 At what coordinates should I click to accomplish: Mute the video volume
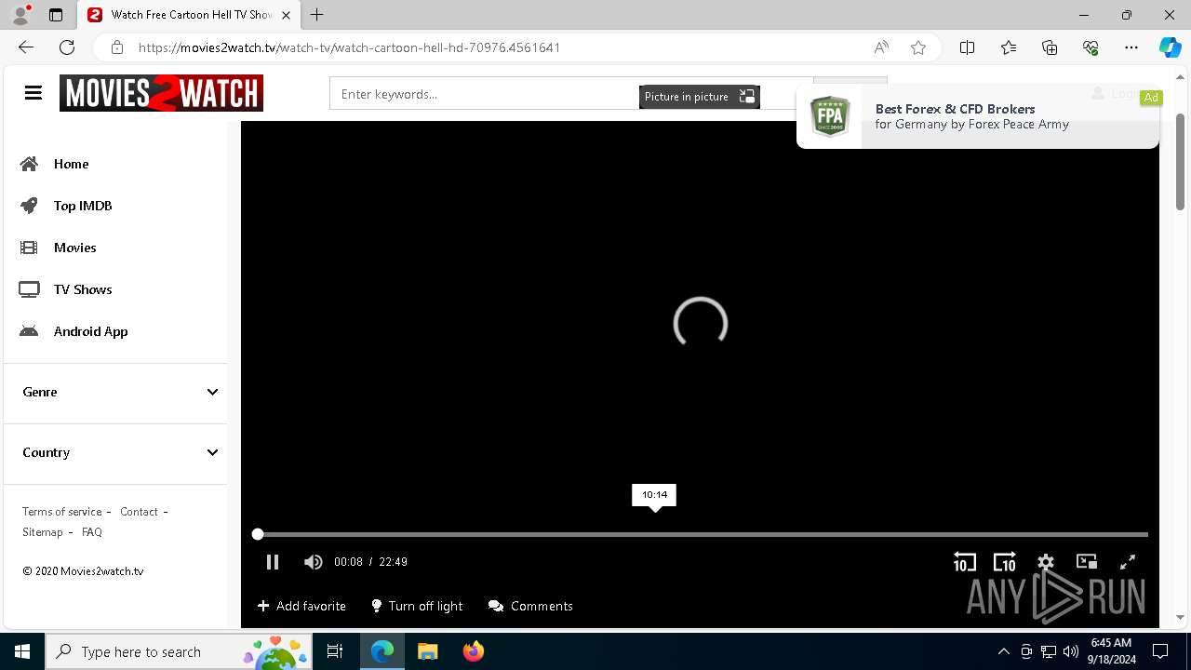coord(313,562)
